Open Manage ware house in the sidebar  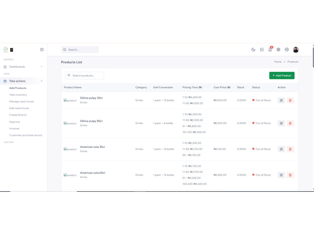21,102
